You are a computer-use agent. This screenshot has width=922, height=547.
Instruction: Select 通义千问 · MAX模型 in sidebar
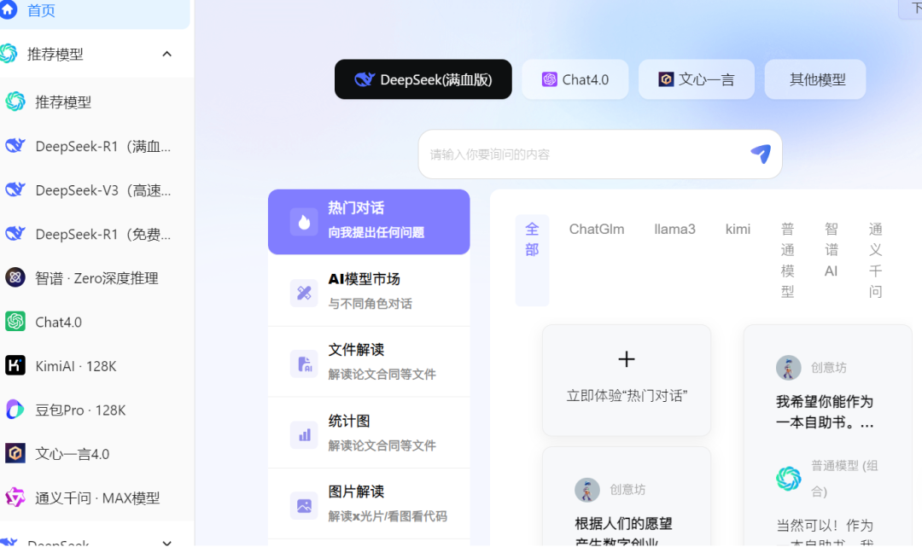97,498
